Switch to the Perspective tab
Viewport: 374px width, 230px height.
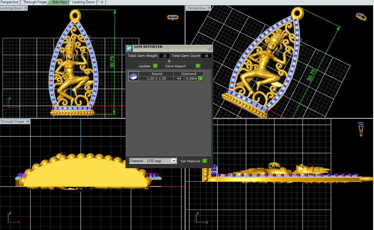point(10,2)
